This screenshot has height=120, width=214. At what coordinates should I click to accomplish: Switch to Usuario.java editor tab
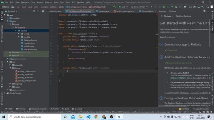102,11
